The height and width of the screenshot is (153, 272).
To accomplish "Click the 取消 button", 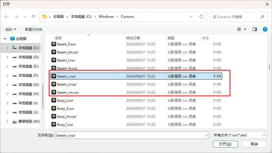I will (x=254, y=144).
